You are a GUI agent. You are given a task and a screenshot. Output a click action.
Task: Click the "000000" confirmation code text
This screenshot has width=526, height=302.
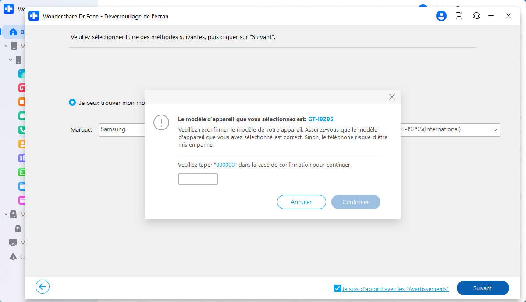pyautogui.click(x=225, y=165)
